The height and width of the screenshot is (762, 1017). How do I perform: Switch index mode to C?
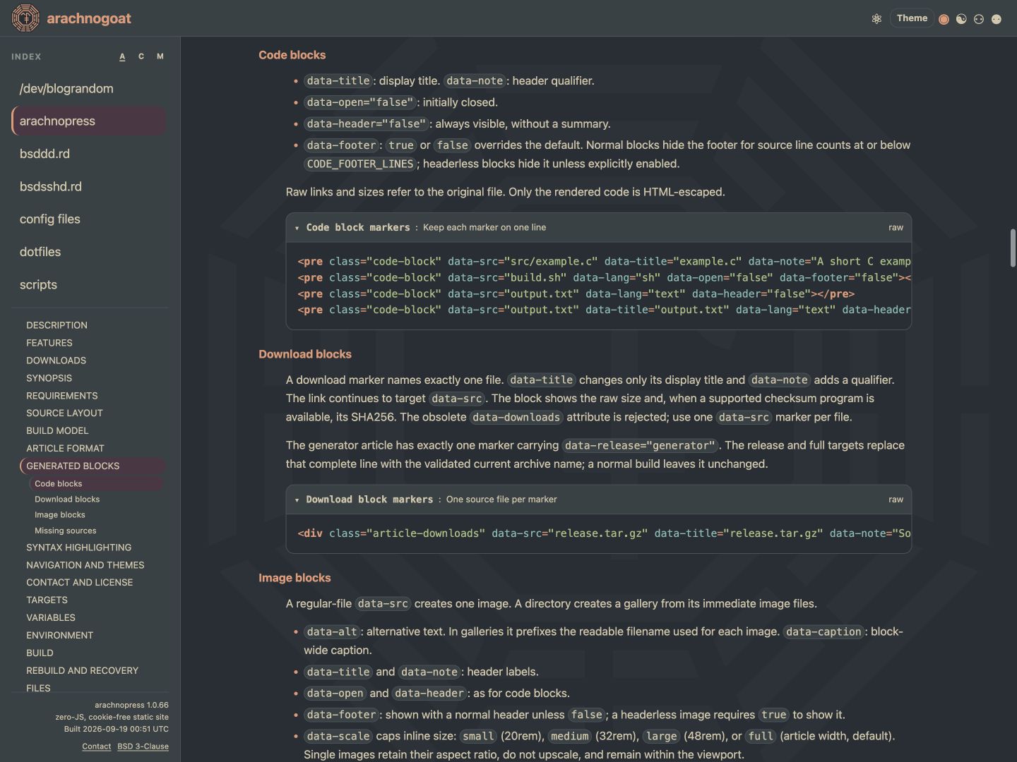click(141, 56)
